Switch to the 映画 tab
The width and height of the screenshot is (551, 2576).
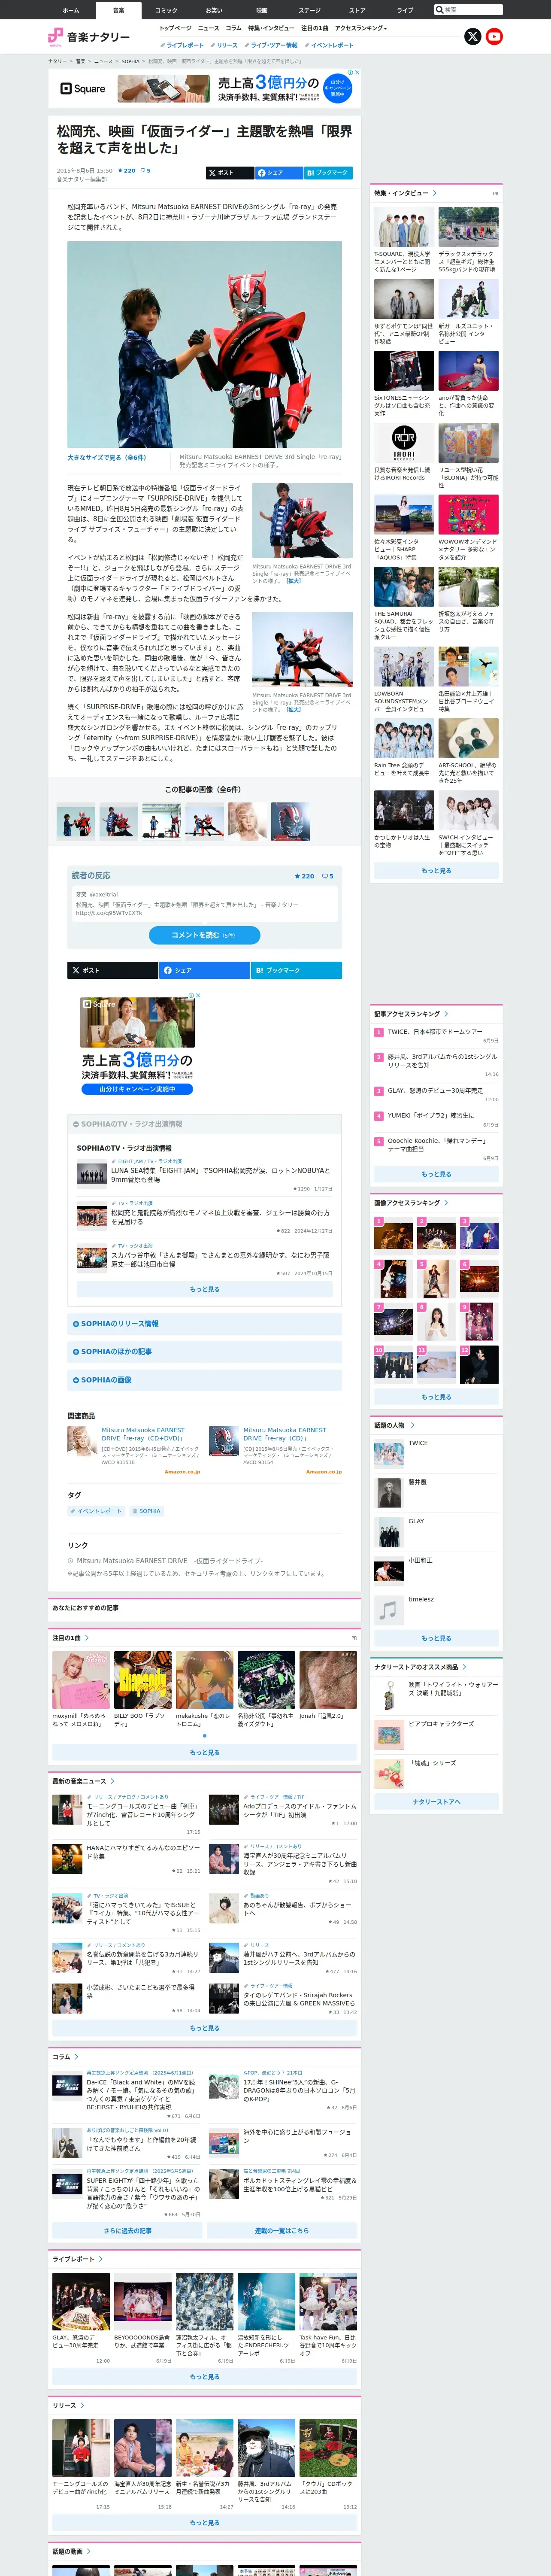click(262, 10)
